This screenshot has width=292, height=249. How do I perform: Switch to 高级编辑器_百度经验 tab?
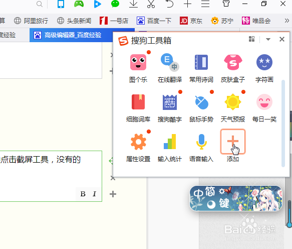pyautogui.click(x=71, y=35)
